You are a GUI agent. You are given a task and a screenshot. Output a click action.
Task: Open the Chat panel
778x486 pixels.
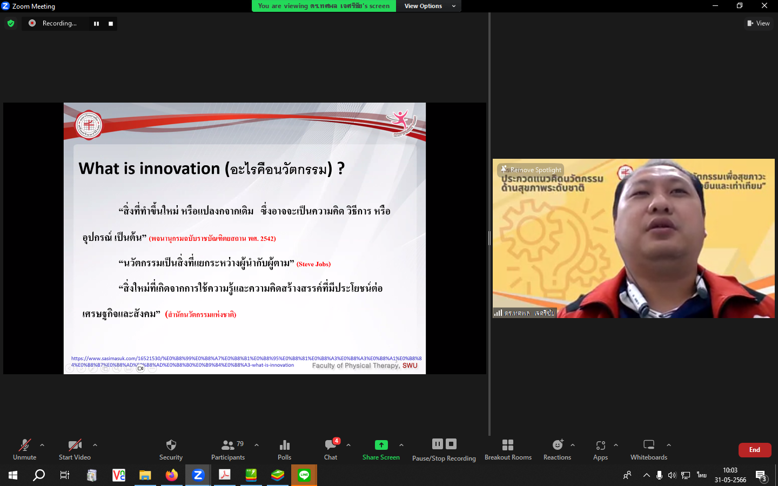click(331, 449)
